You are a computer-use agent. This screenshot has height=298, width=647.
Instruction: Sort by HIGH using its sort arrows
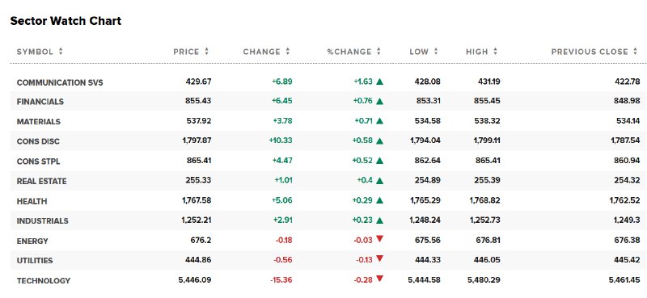tap(495, 52)
